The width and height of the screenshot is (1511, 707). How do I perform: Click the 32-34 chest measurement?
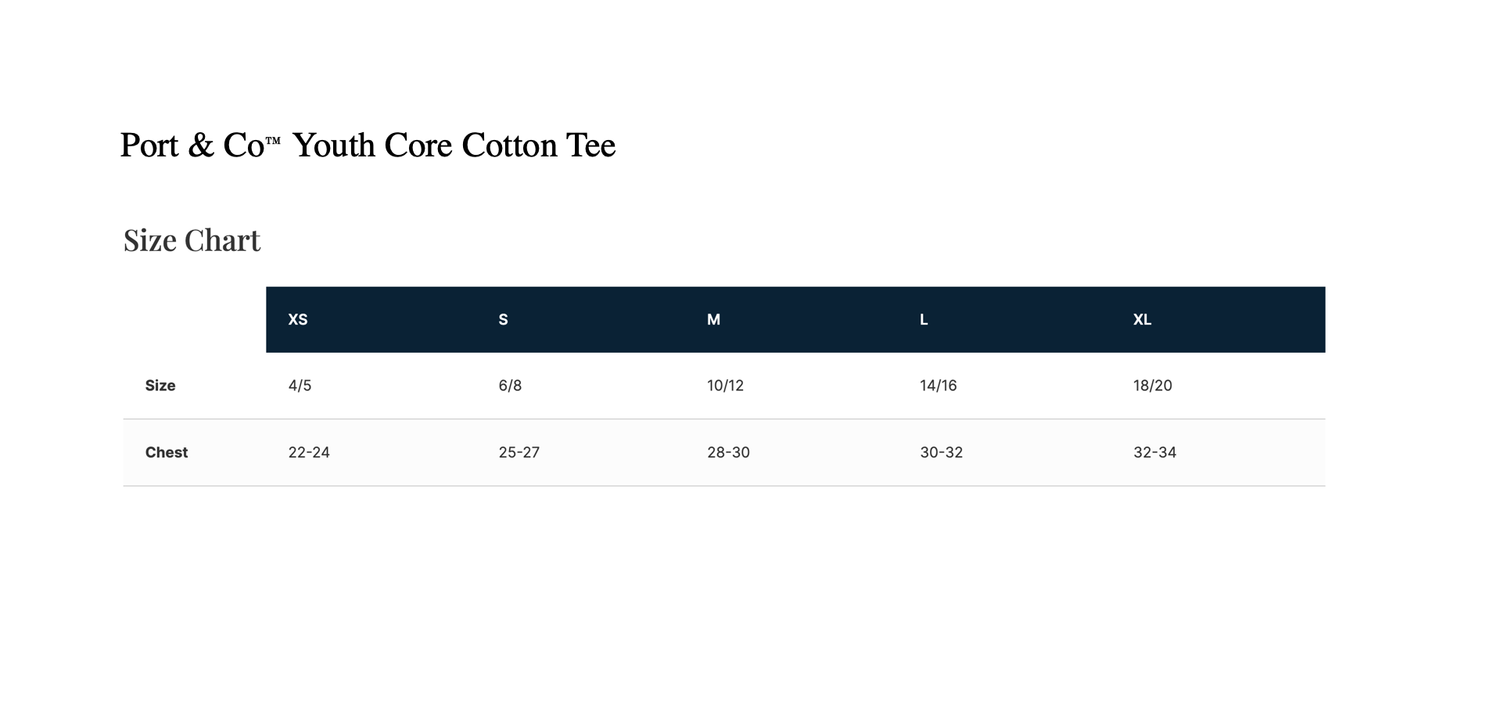[x=1155, y=452]
